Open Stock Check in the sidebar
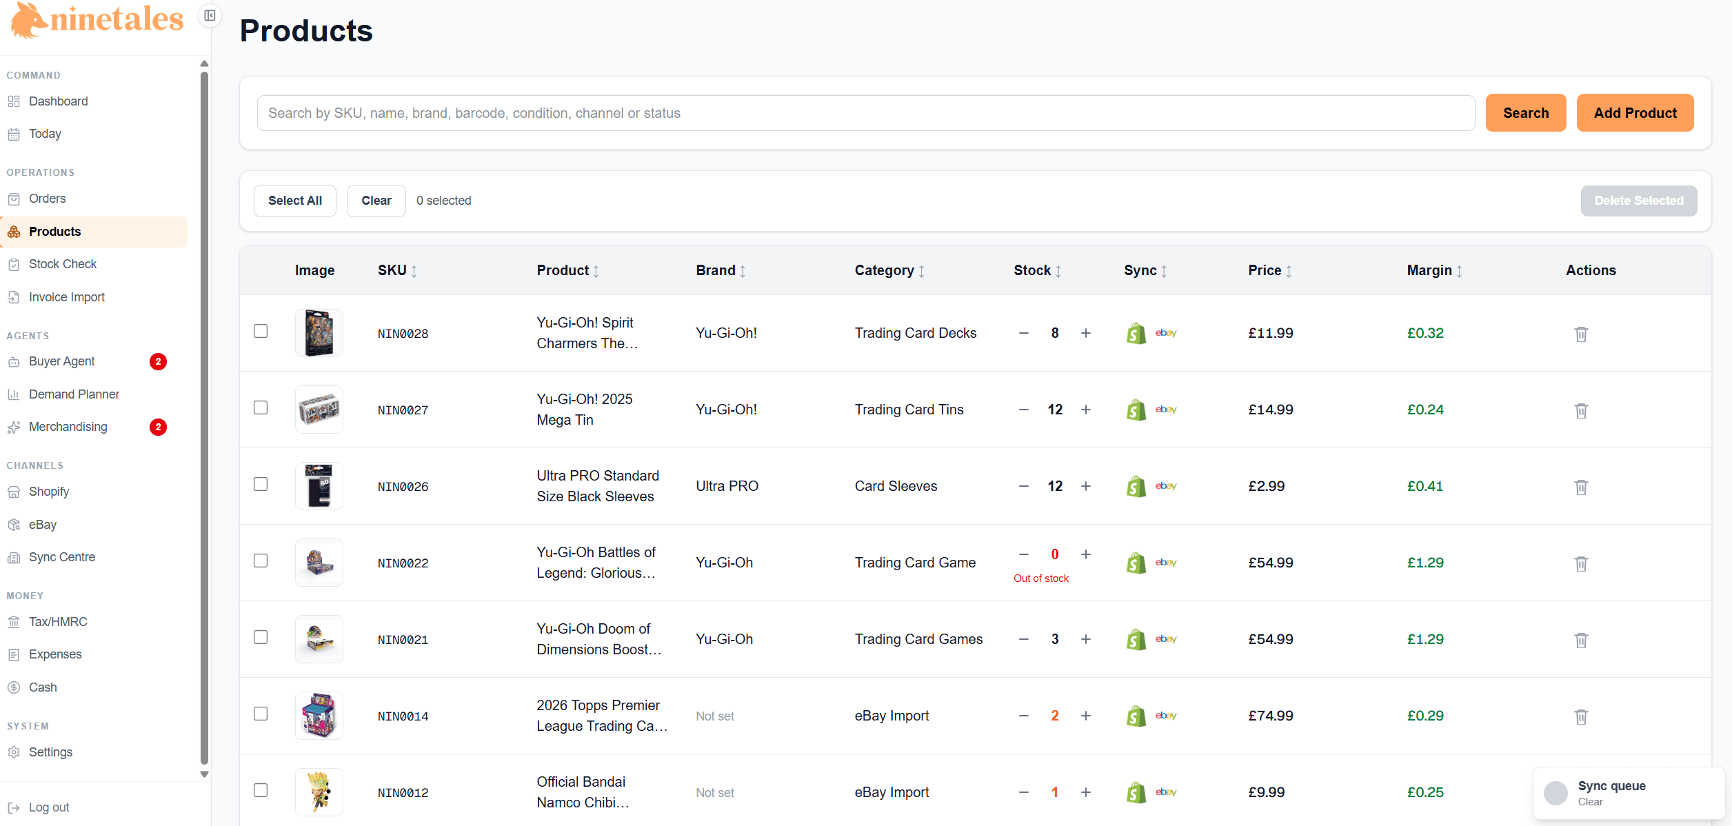 (95, 264)
